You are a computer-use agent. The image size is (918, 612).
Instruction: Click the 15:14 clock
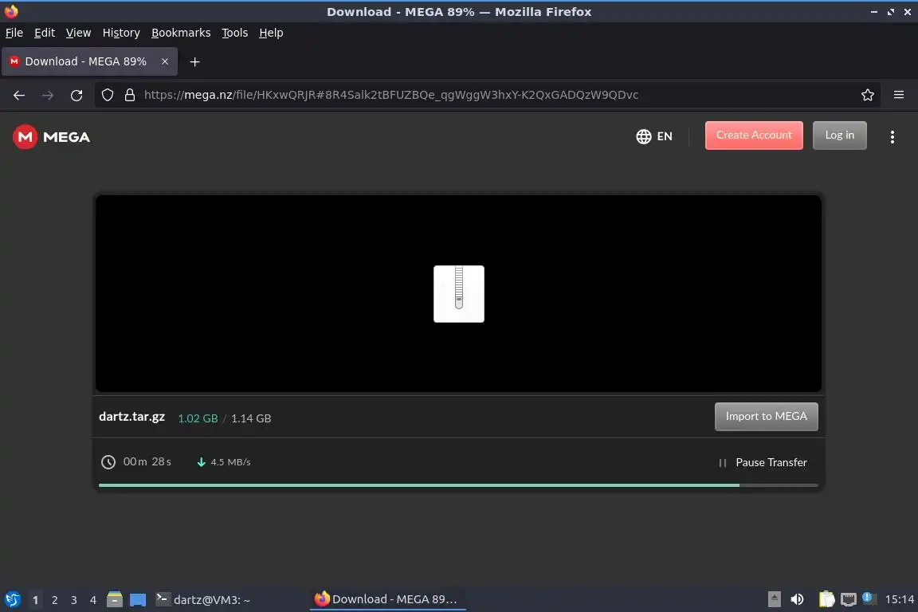pos(899,599)
